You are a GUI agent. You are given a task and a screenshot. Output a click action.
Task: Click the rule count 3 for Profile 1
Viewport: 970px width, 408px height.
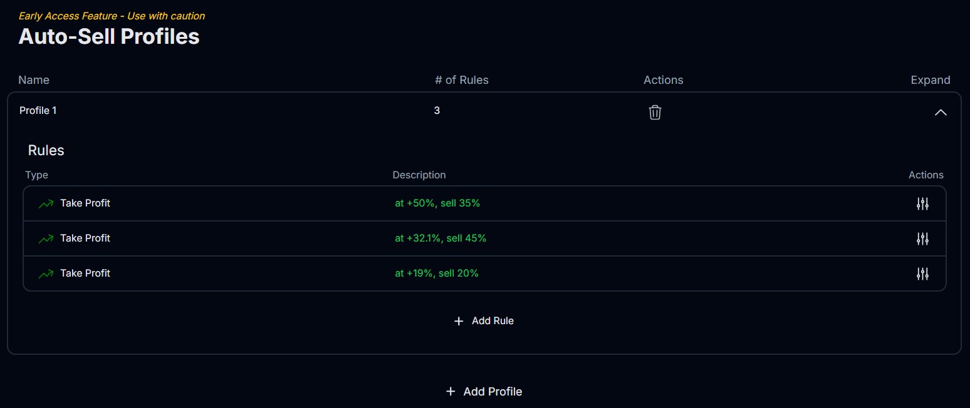pyautogui.click(x=437, y=111)
